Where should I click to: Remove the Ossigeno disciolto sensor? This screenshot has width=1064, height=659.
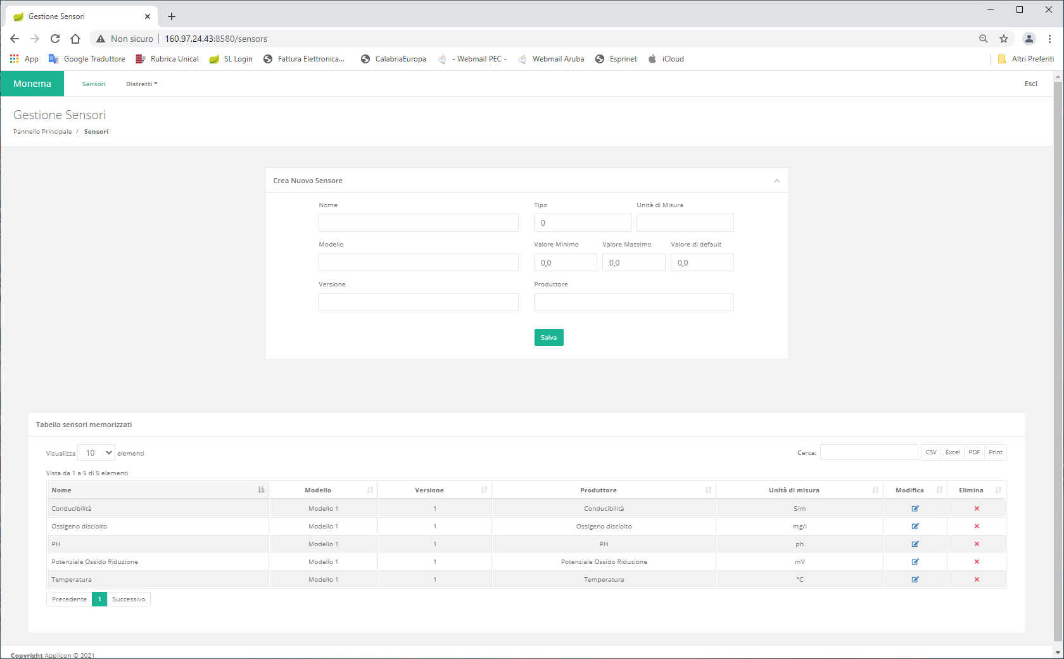click(x=977, y=526)
